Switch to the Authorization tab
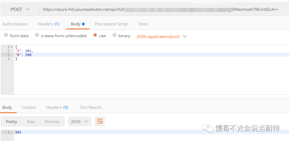Screen dimensions: 289x141 coord(15,24)
